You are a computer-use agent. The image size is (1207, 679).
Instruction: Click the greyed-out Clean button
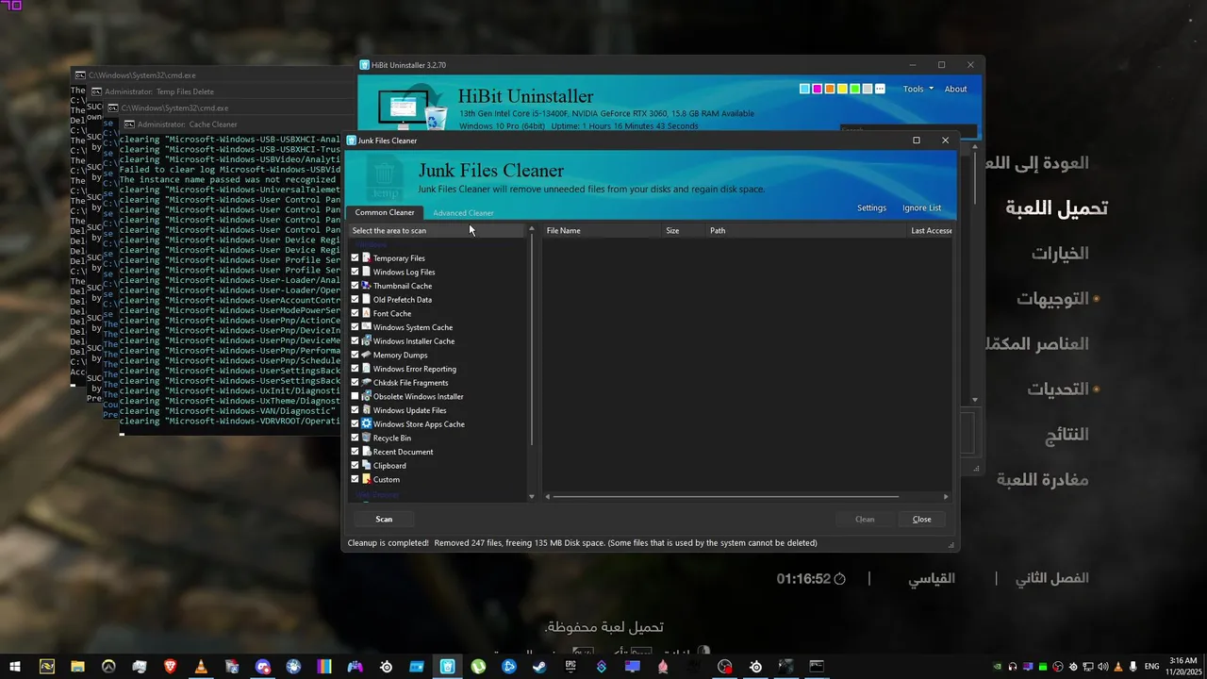[x=865, y=519]
